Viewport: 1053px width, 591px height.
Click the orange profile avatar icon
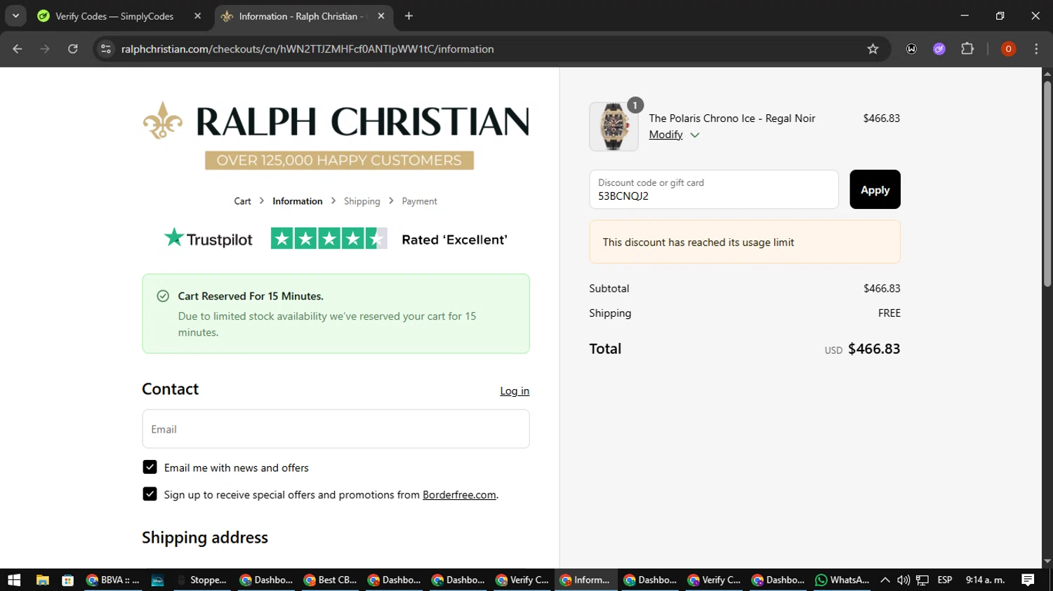coord(1008,49)
